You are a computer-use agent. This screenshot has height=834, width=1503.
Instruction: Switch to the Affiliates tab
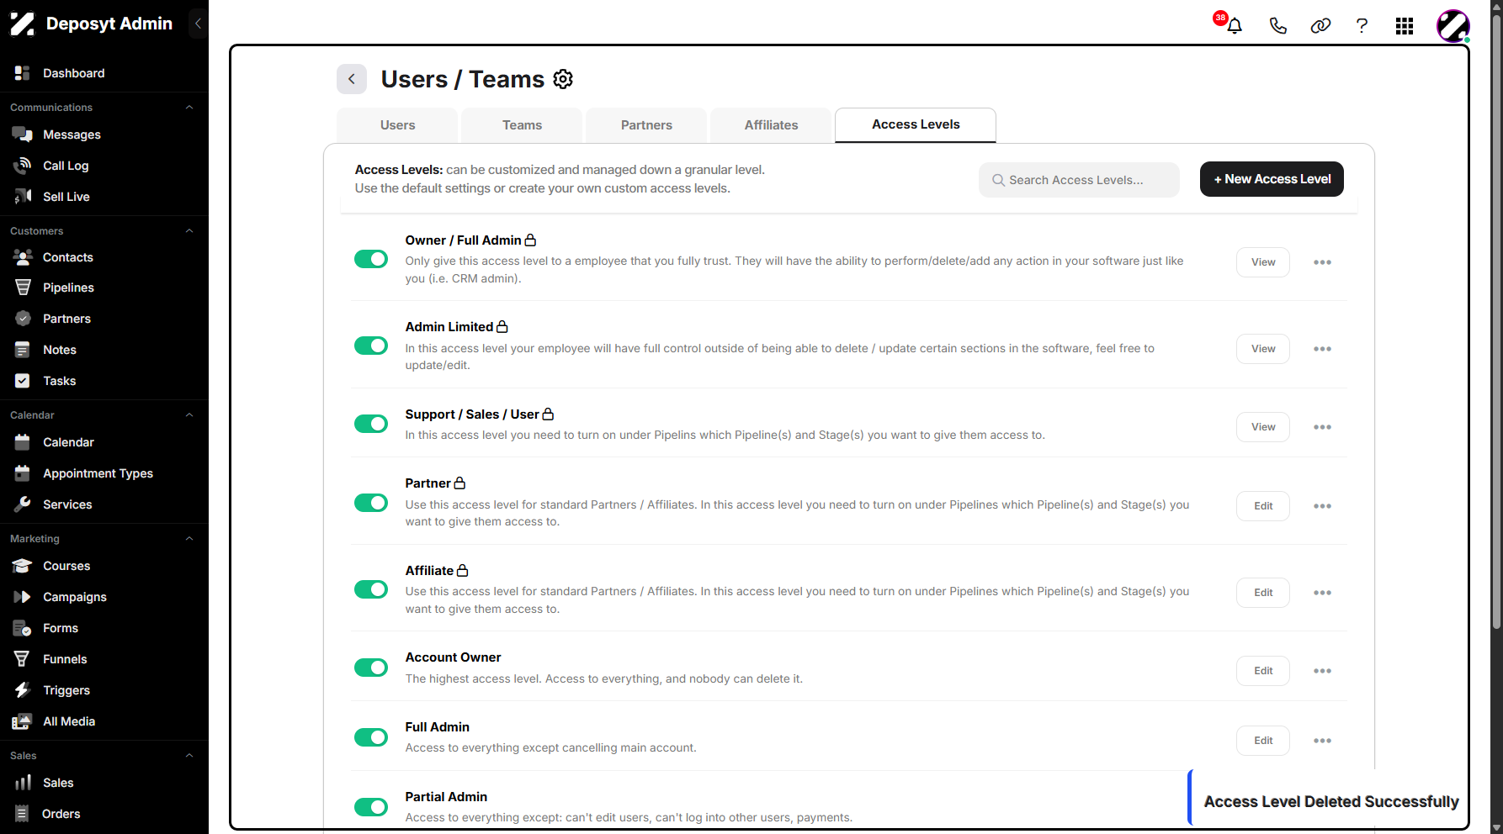[771, 125]
